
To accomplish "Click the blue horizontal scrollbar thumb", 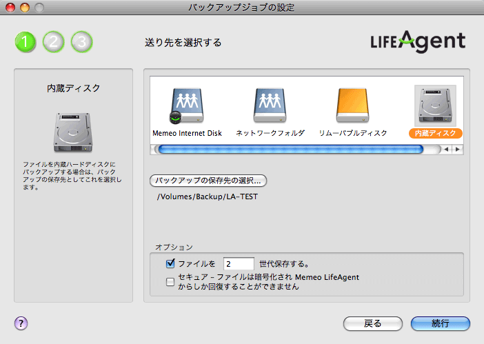I will pos(290,150).
